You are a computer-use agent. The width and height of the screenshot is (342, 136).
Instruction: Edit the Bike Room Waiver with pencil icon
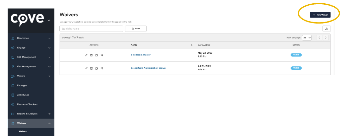pos(86,55)
